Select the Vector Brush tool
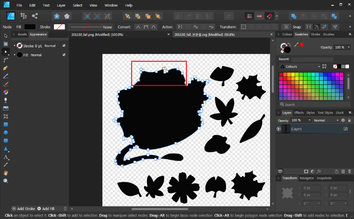This screenshot has width=354, height=219. click(x=6, y=84)
